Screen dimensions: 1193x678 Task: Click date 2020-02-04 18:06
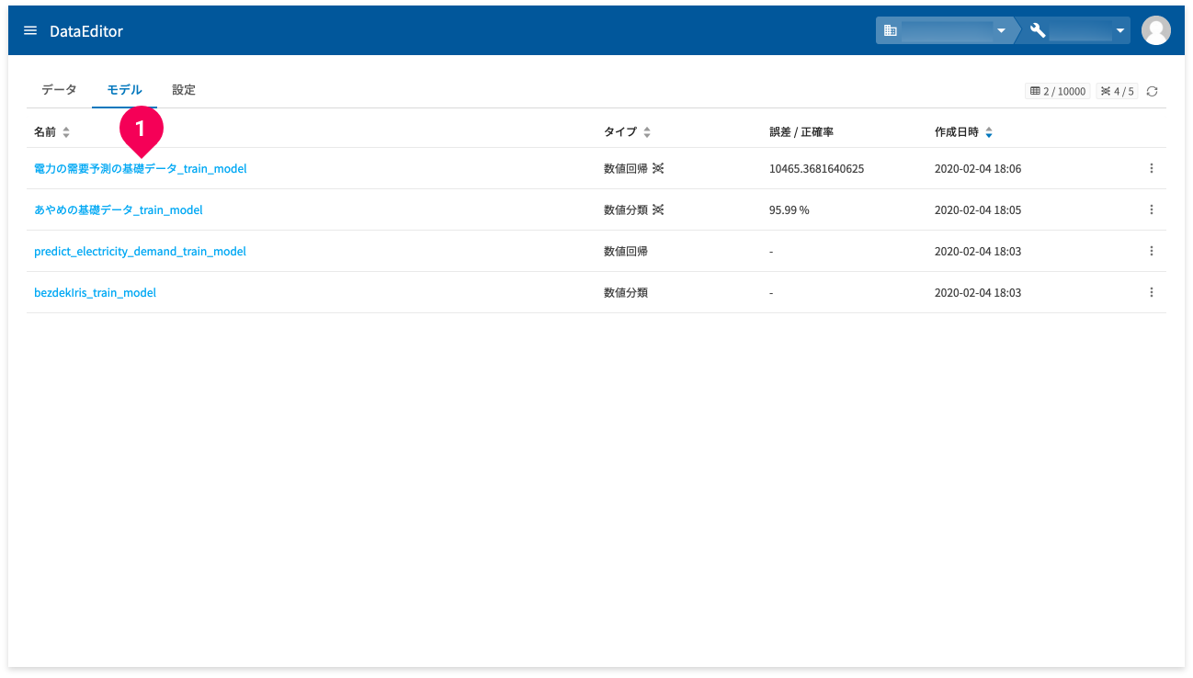click(978, 169)
